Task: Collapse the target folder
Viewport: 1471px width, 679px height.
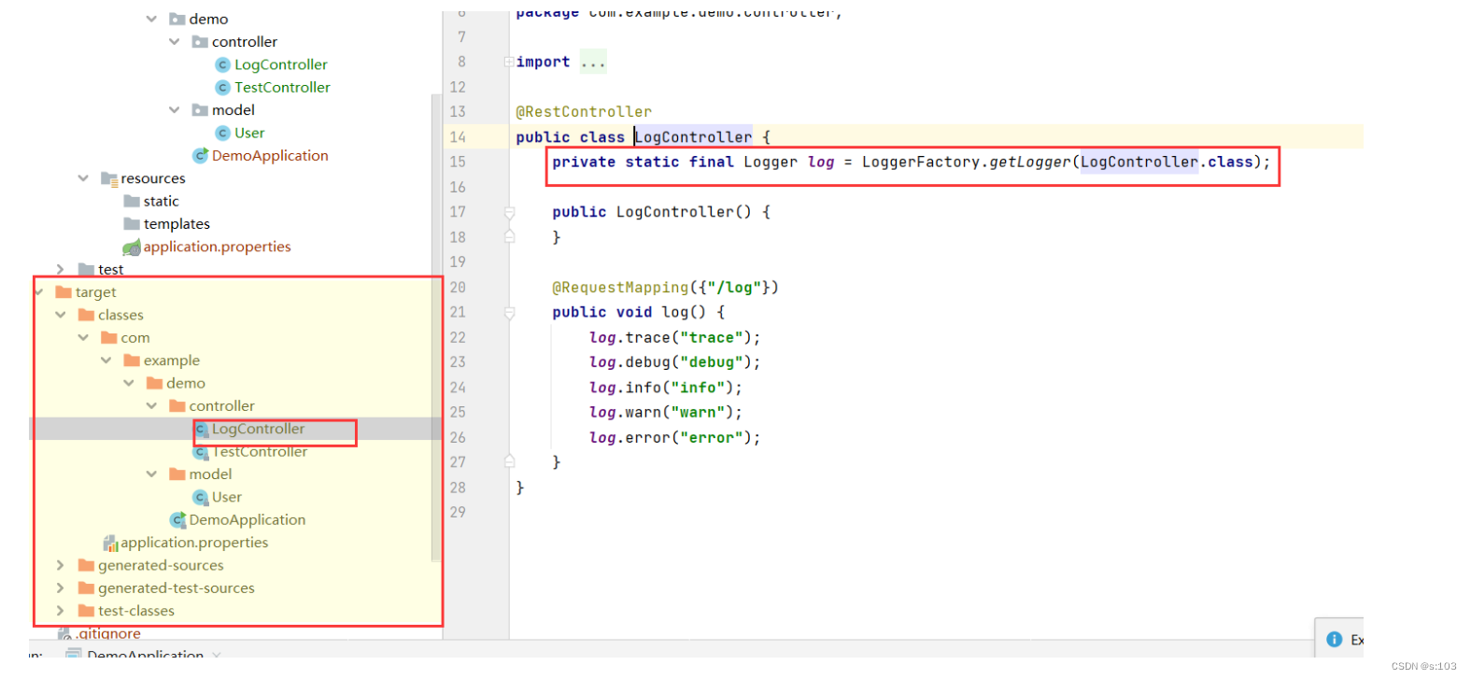Action: click(39, 291)
